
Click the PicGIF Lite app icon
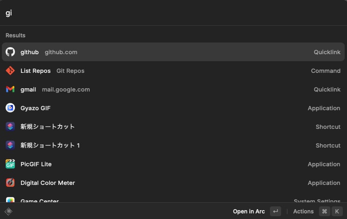(10, 164)
